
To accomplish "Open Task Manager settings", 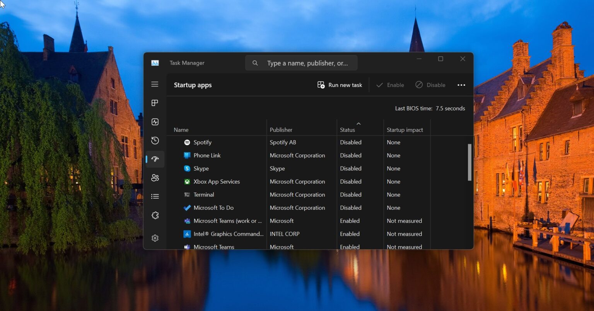I will coord(155,238).
